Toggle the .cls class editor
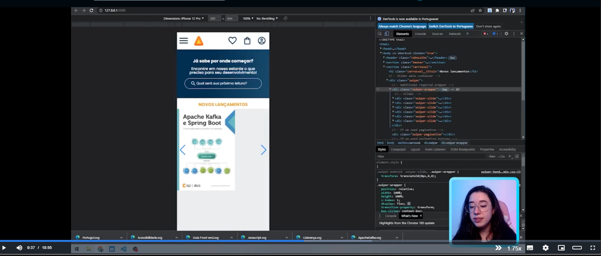601x256 pixels. click(x=501, y=156)
